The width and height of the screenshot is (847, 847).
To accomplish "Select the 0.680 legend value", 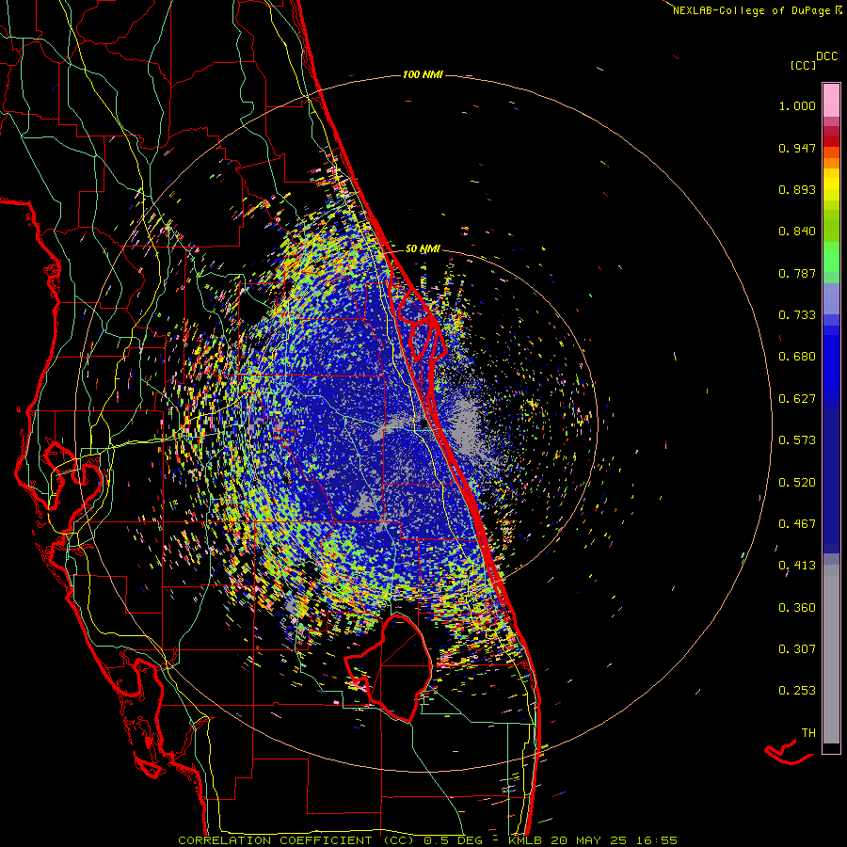I will pyautogui.click(x=797, y=357).
